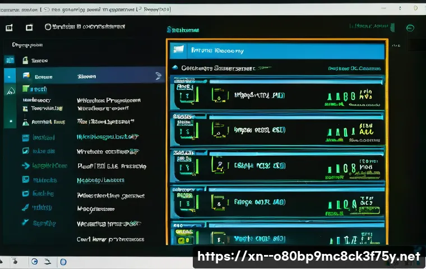Click the monitor icon in the blue panel header
Viewport: 426px width, 269px height.
pos(179,50)
